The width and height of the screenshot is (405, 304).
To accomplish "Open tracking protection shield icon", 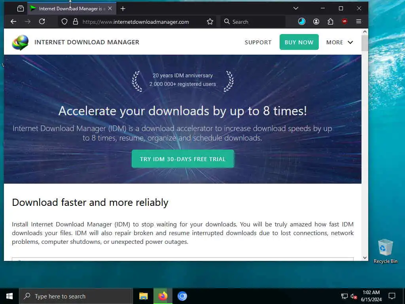I will pos(64,22).
